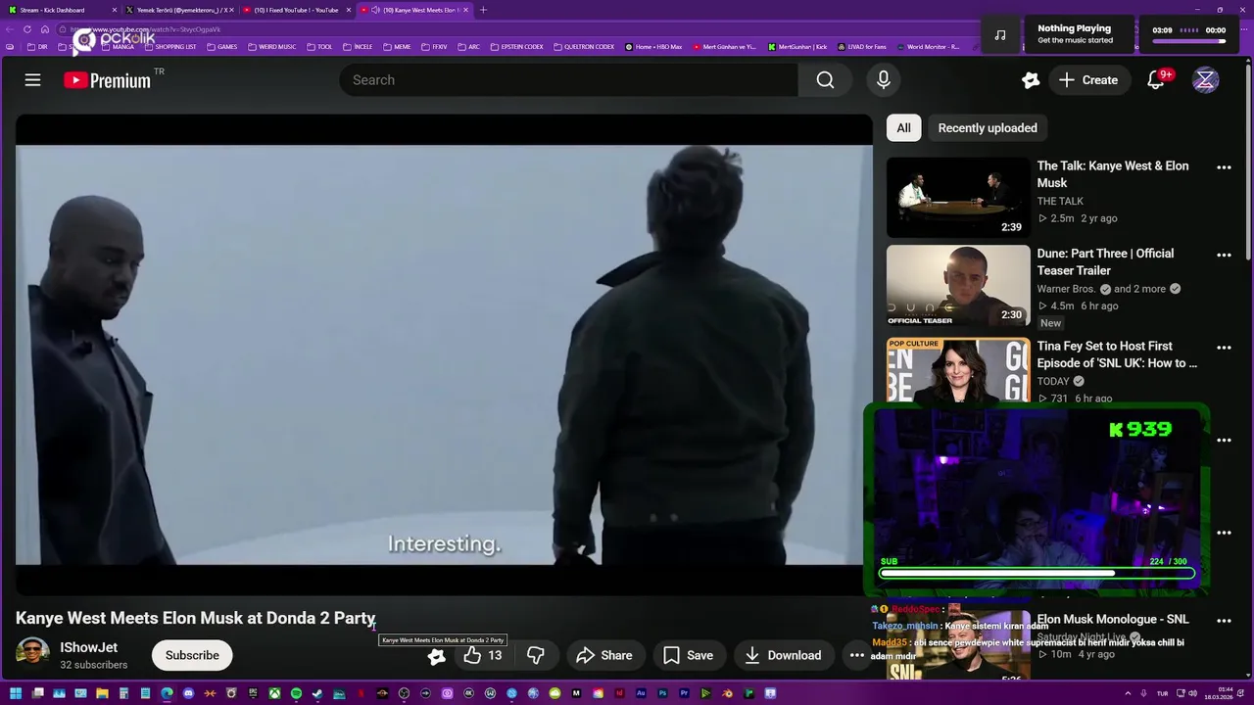Open Xbox app from the taskbar
The width and height of the screenshot is (1254, 705).
(x=274, y=693)
